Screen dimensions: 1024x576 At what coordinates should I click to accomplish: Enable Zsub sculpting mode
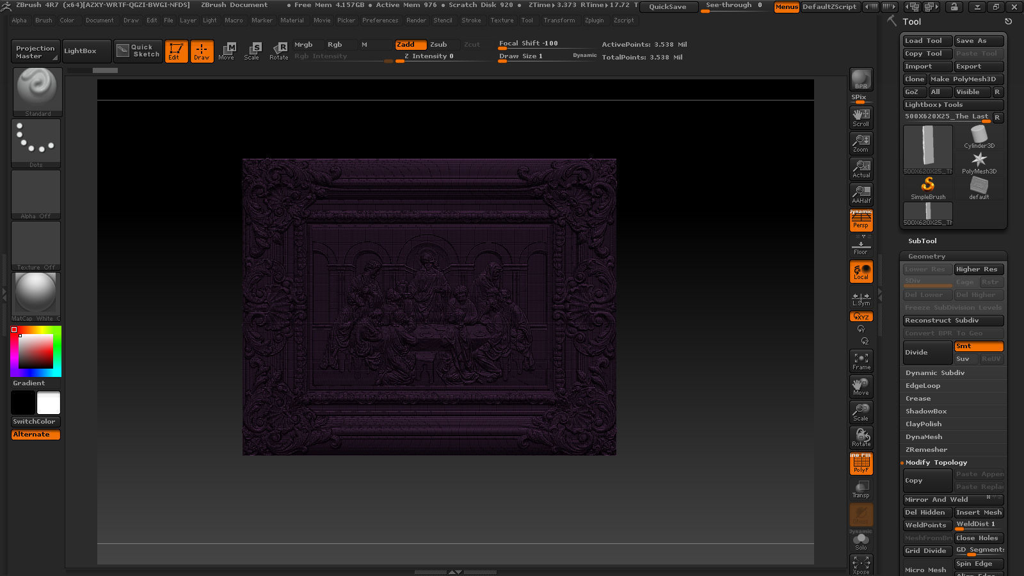444,45
